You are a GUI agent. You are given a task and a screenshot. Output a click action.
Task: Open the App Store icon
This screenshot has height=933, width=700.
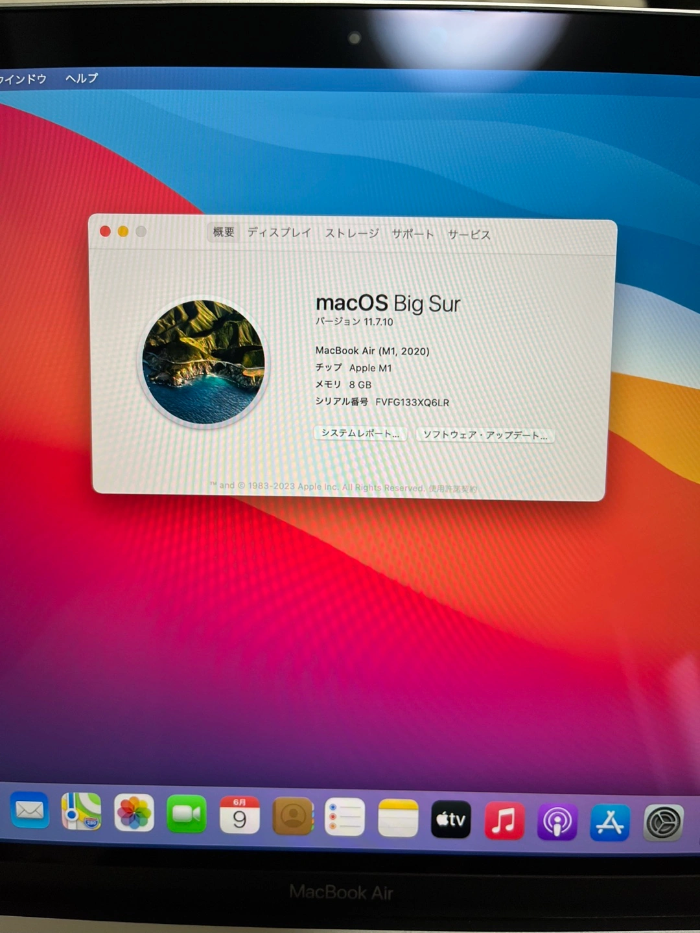click(610, 822)
